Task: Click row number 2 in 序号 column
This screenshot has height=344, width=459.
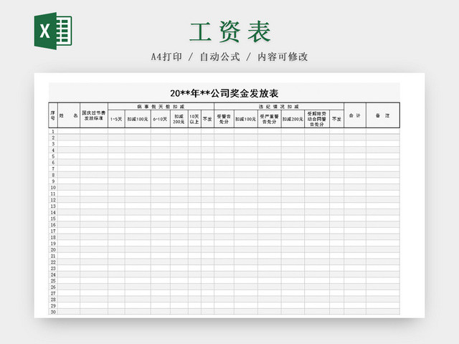Action: click(53, 138)
